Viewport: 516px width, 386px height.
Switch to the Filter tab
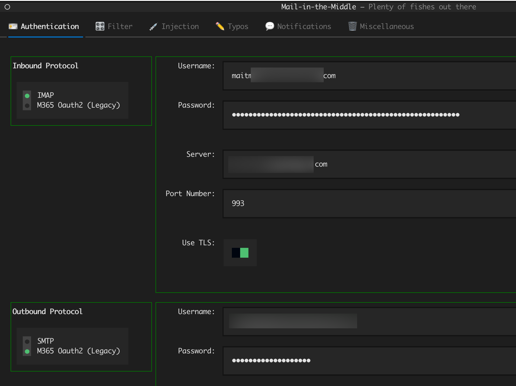tap(120, 26)
